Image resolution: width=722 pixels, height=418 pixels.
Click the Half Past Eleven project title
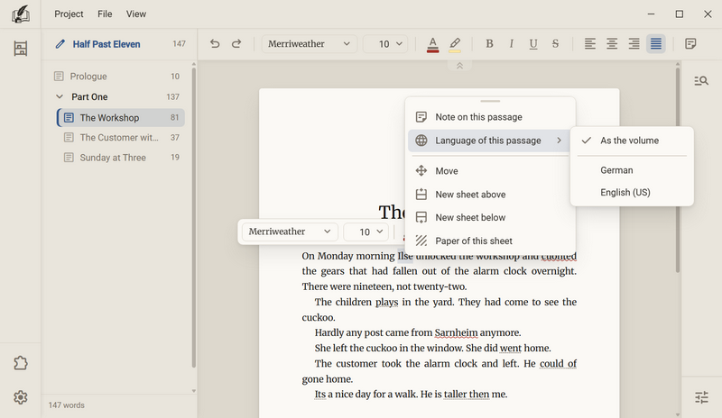(106, 44)
